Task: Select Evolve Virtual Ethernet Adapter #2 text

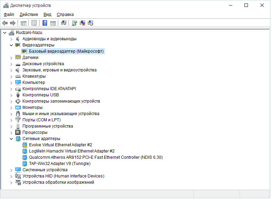Action: 60,145
